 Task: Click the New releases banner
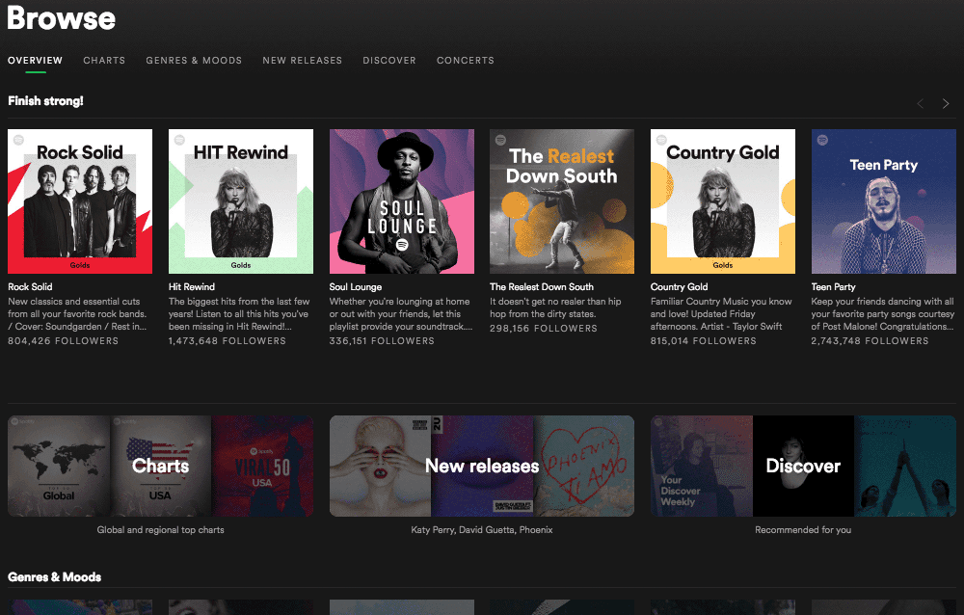tap(481, 466)
